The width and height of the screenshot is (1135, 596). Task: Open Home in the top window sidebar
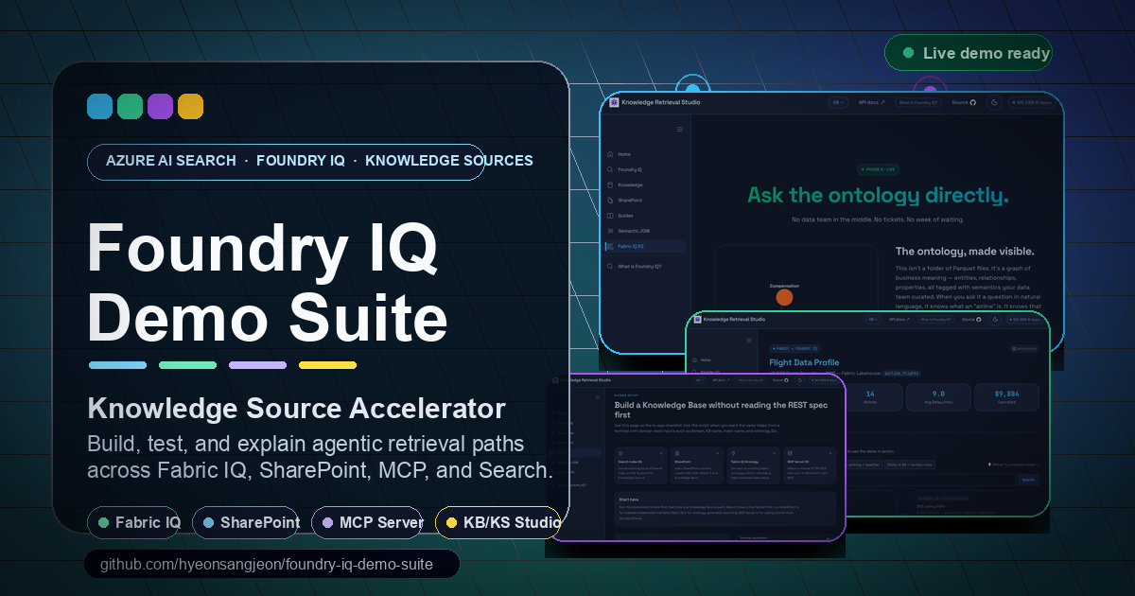622,154
